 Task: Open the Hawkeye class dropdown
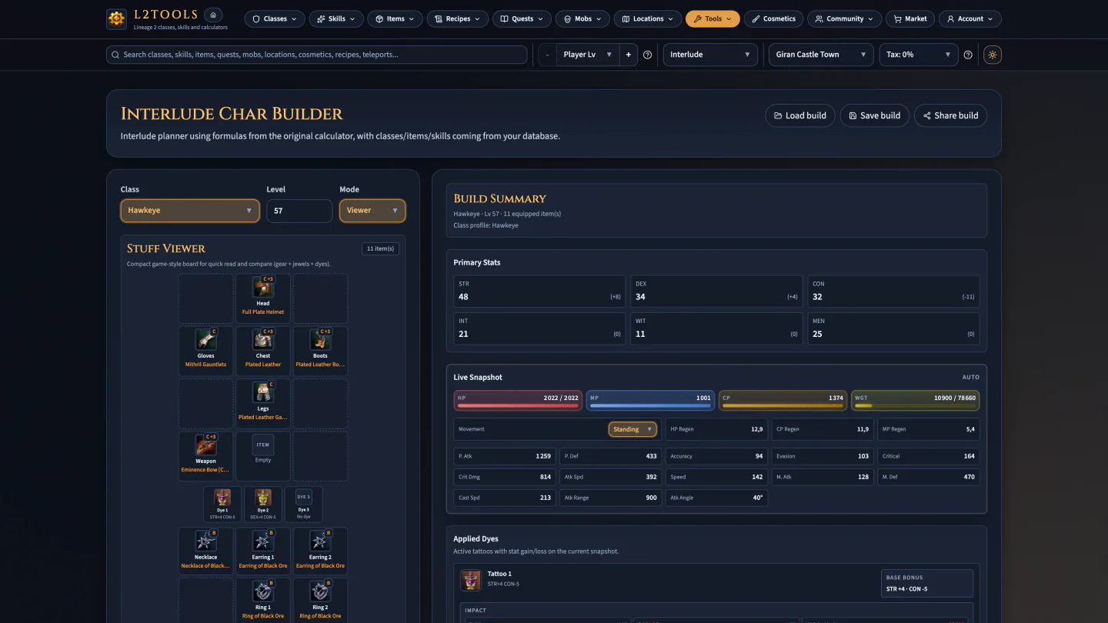[x=190, y=211]
